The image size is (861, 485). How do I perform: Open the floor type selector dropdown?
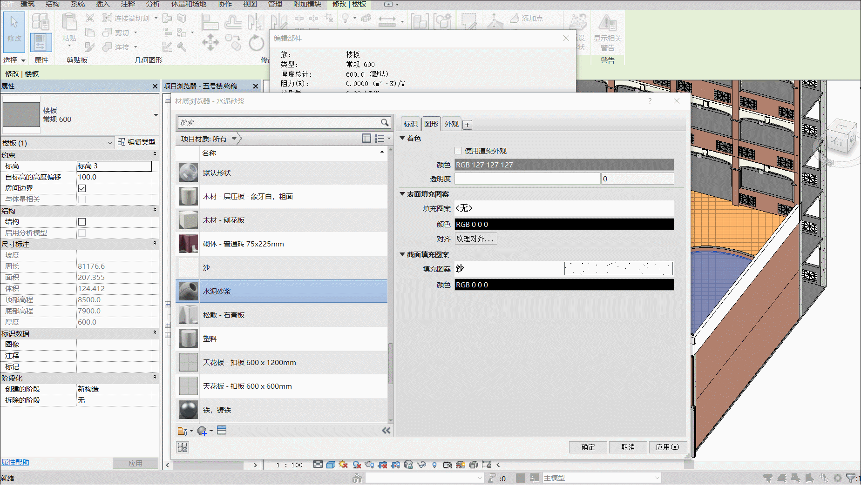pos(156,115)
